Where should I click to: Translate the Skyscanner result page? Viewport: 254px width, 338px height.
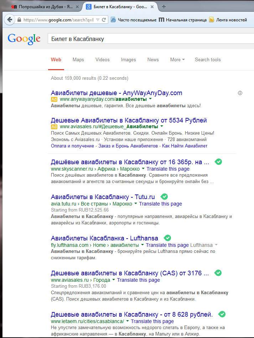point(168,169)
